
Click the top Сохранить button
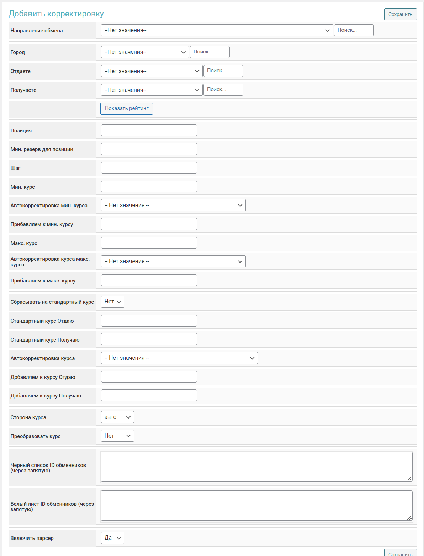(x=400, y=14)
